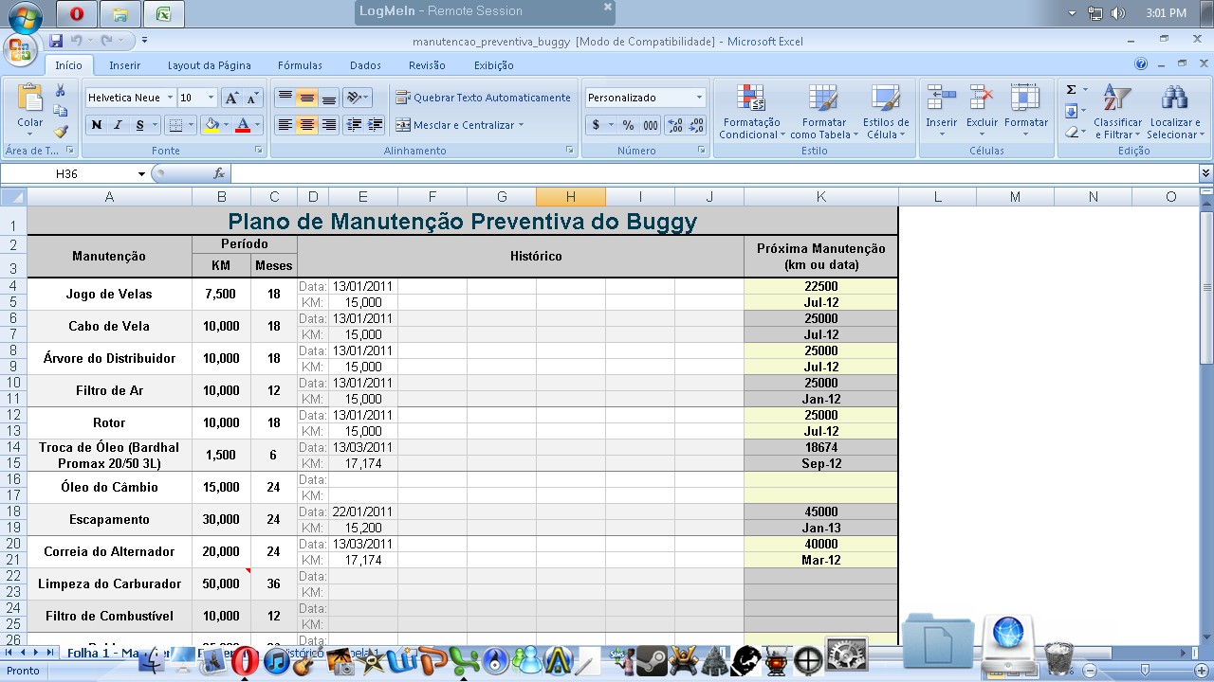Decrease decimal places
The image size is (1214, 682).
pos(696,125)
